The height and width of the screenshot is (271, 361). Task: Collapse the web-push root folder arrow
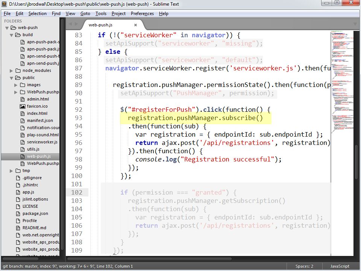tap(7, 28)
